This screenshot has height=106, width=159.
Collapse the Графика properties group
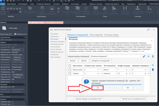(24, 42)
